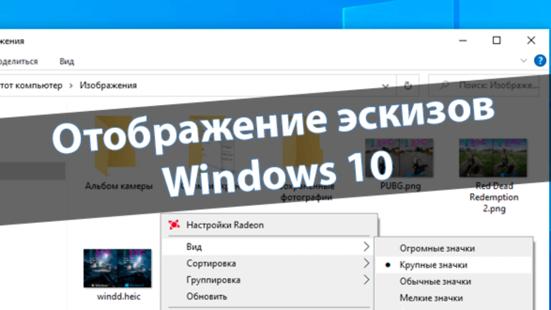This screenshot has width=551, height=310.
Task: Open the Поделиться ribbon tab
Action: click(19, 62)
